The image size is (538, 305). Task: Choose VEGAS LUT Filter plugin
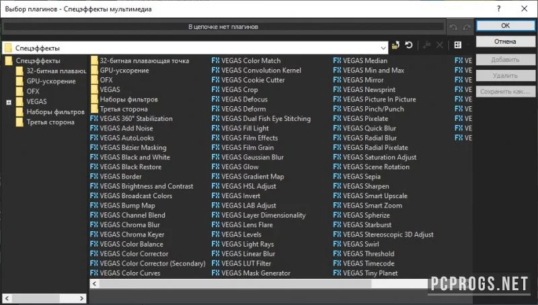pyautogui.click(x=241, y=263)
